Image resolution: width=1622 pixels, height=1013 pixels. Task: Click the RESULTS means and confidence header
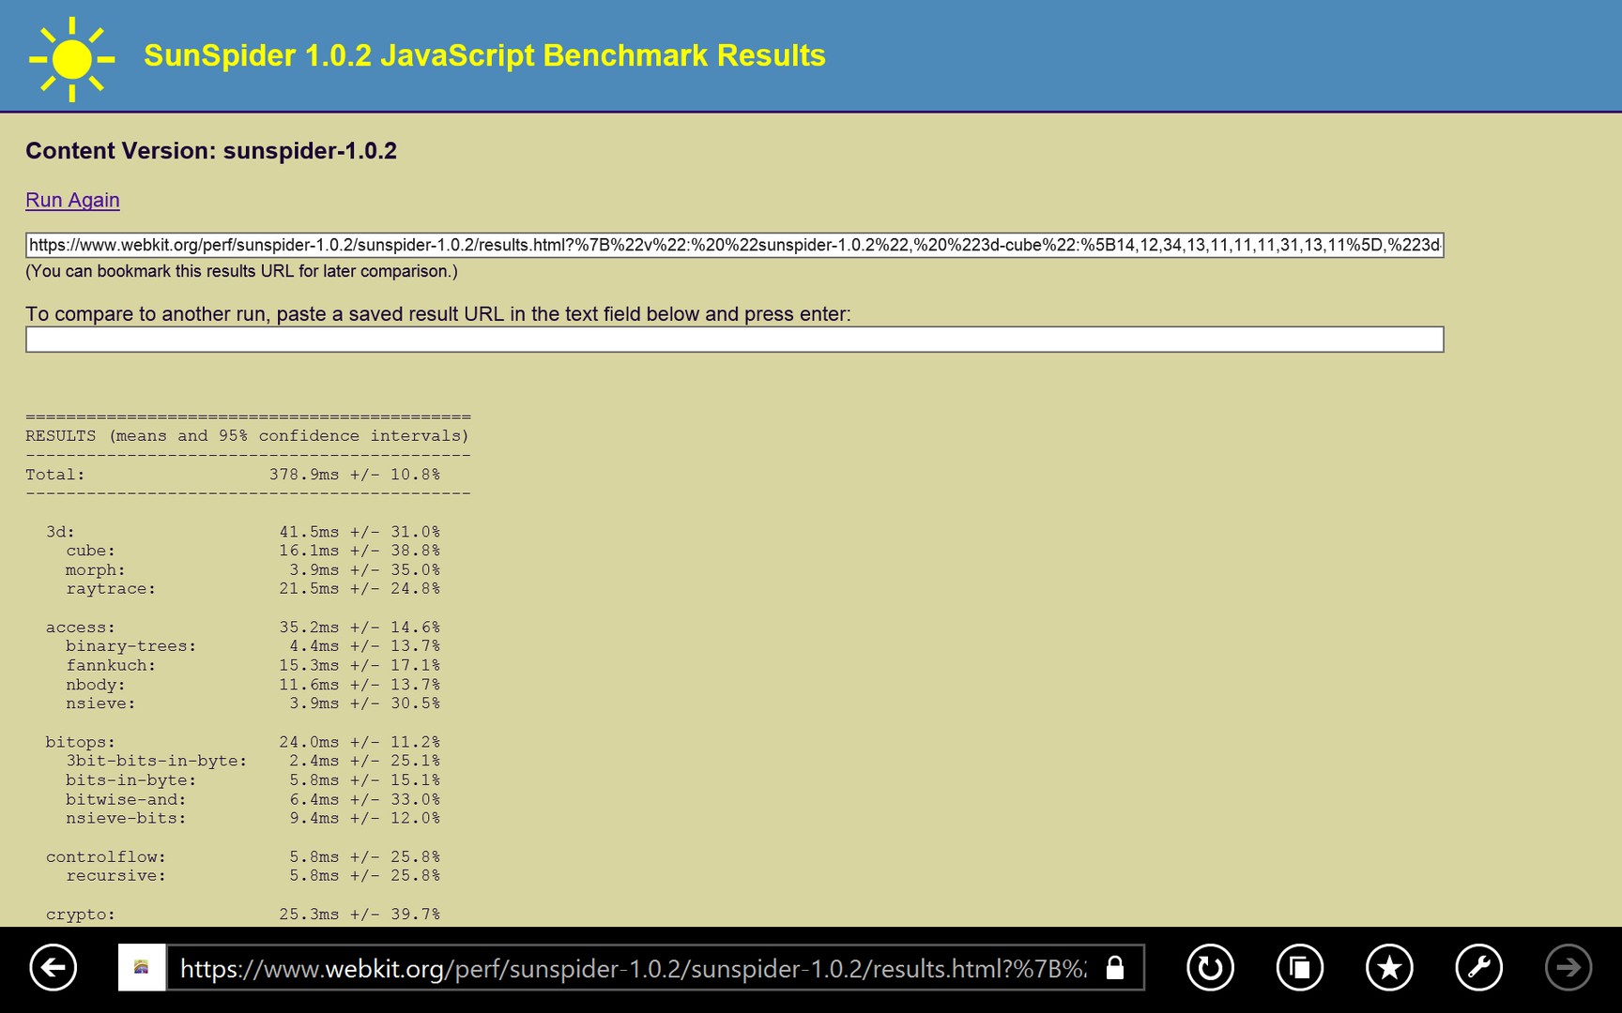247,436
